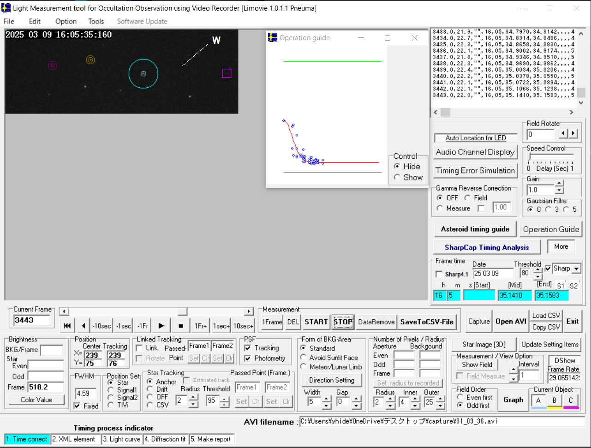The image size is (591, 448).
Task: Step back one frame with left arrow
Action: (83, 326)
